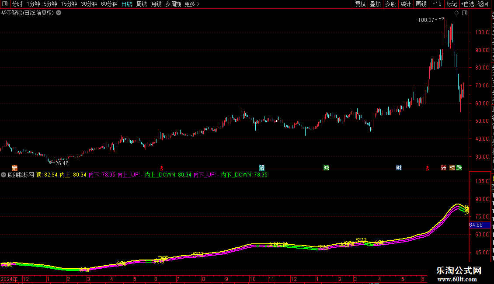Open the 多股 multi-stock view

click(x=390, y=4)
